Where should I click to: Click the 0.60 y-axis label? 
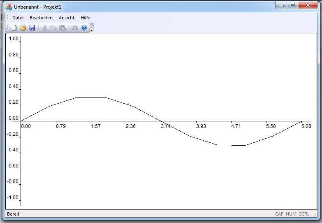14,70
